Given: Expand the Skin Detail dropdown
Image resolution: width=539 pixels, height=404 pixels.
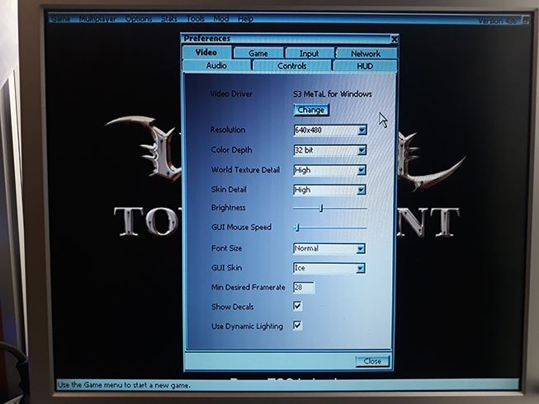Looking at the screenshot, I should (x=361, y=190).
